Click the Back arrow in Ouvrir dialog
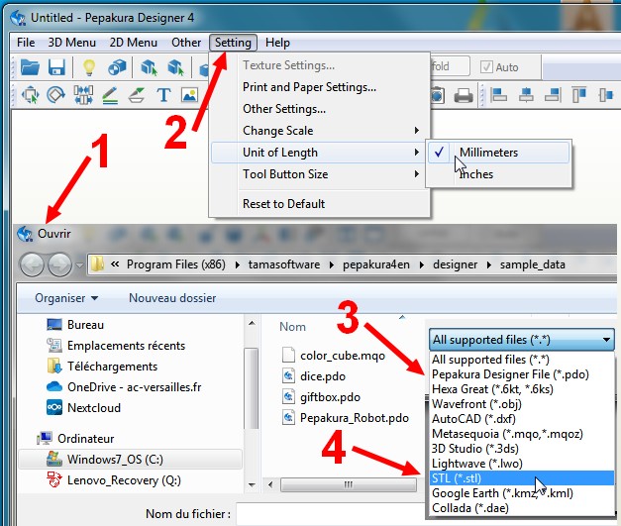Screen dimensions: 621x526 [32, 264]
